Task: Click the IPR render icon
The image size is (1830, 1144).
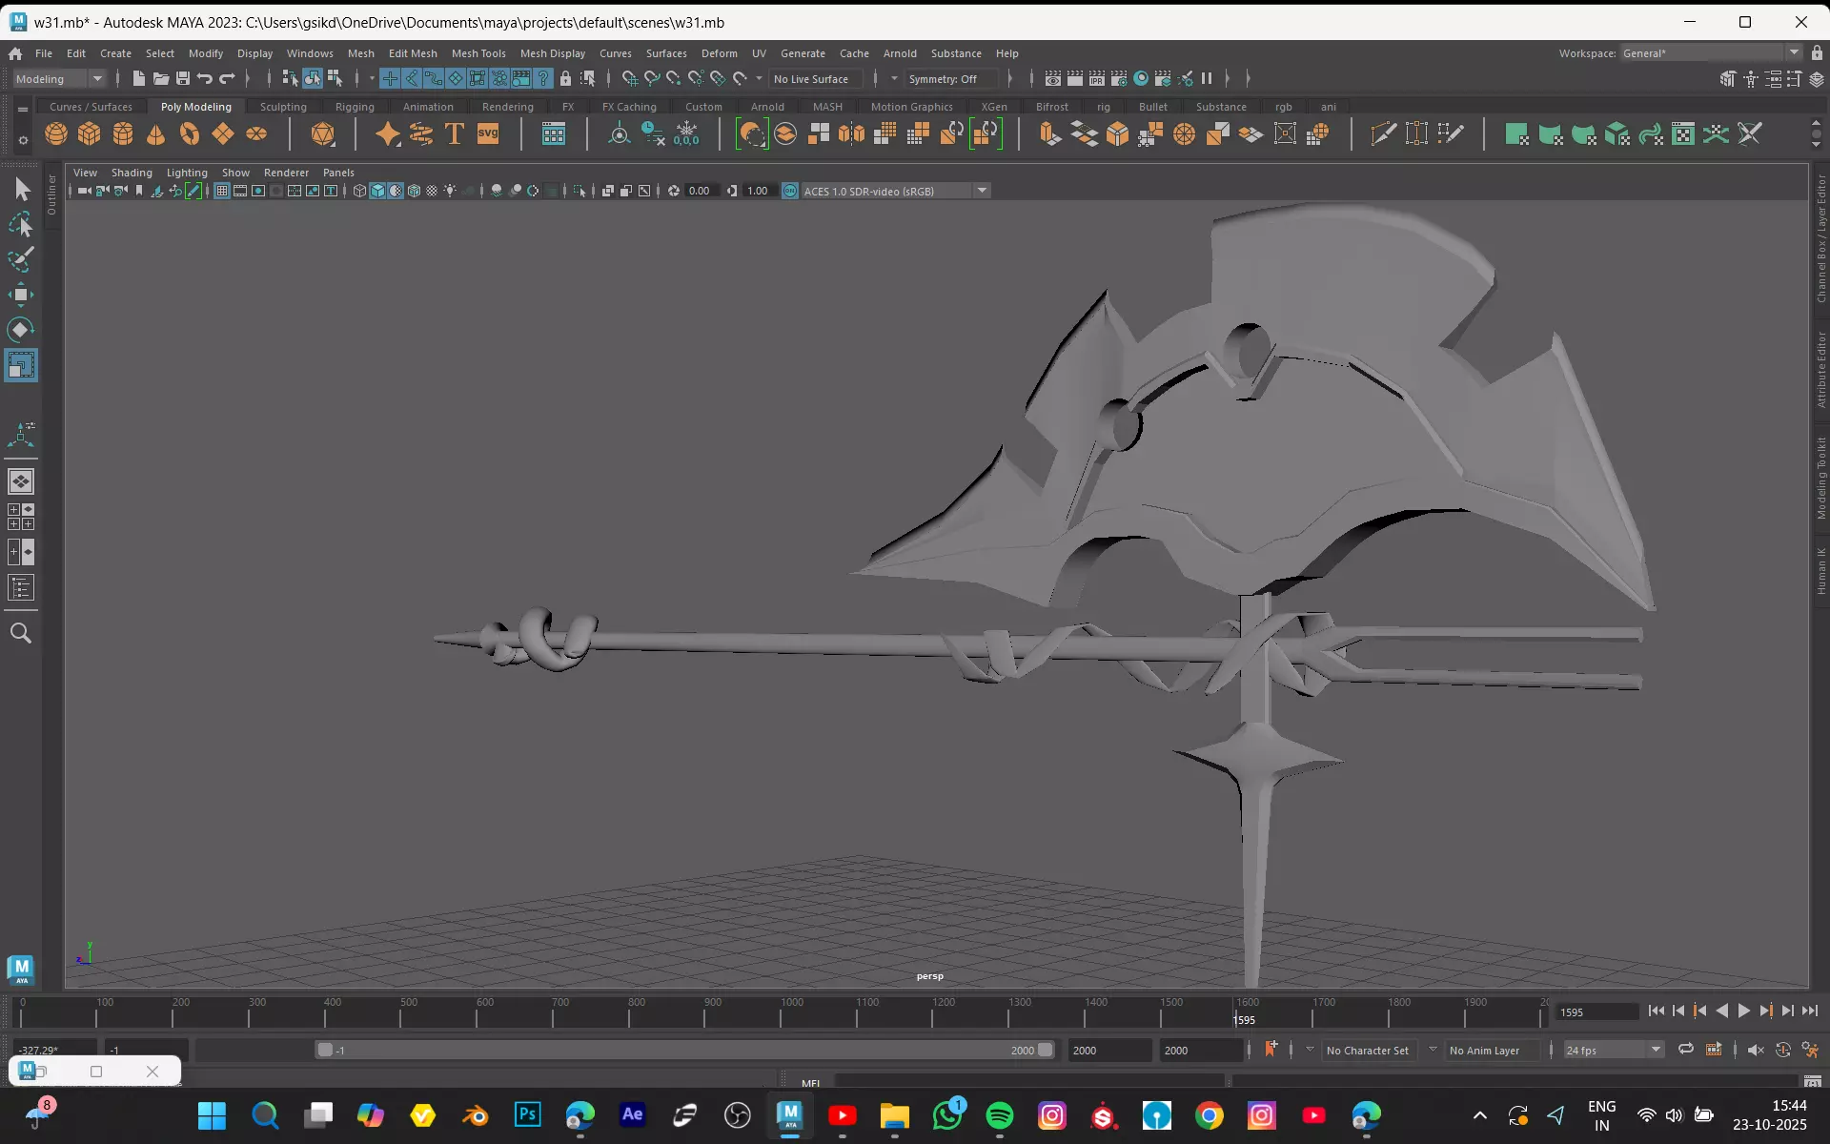Action: point(1097,79)
